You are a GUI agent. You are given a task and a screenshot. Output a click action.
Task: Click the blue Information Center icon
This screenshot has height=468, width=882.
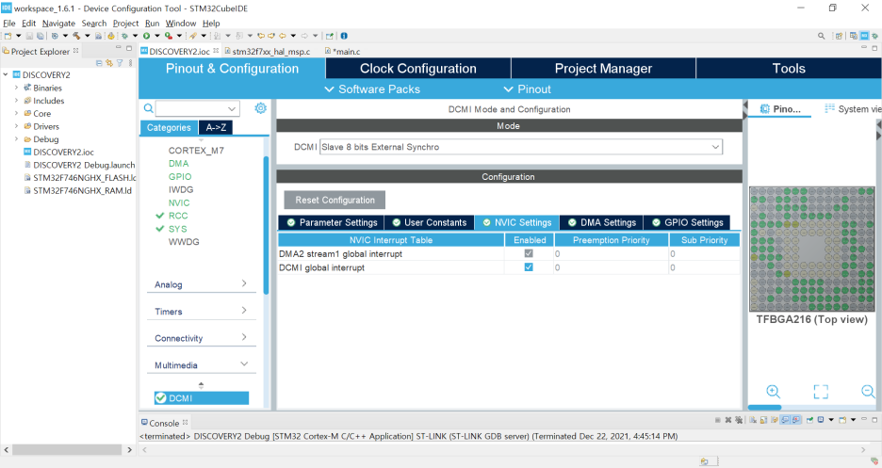344,36
